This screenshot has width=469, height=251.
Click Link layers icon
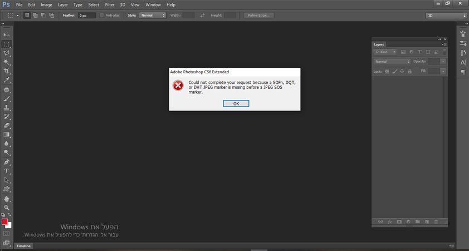click(380, 222)
